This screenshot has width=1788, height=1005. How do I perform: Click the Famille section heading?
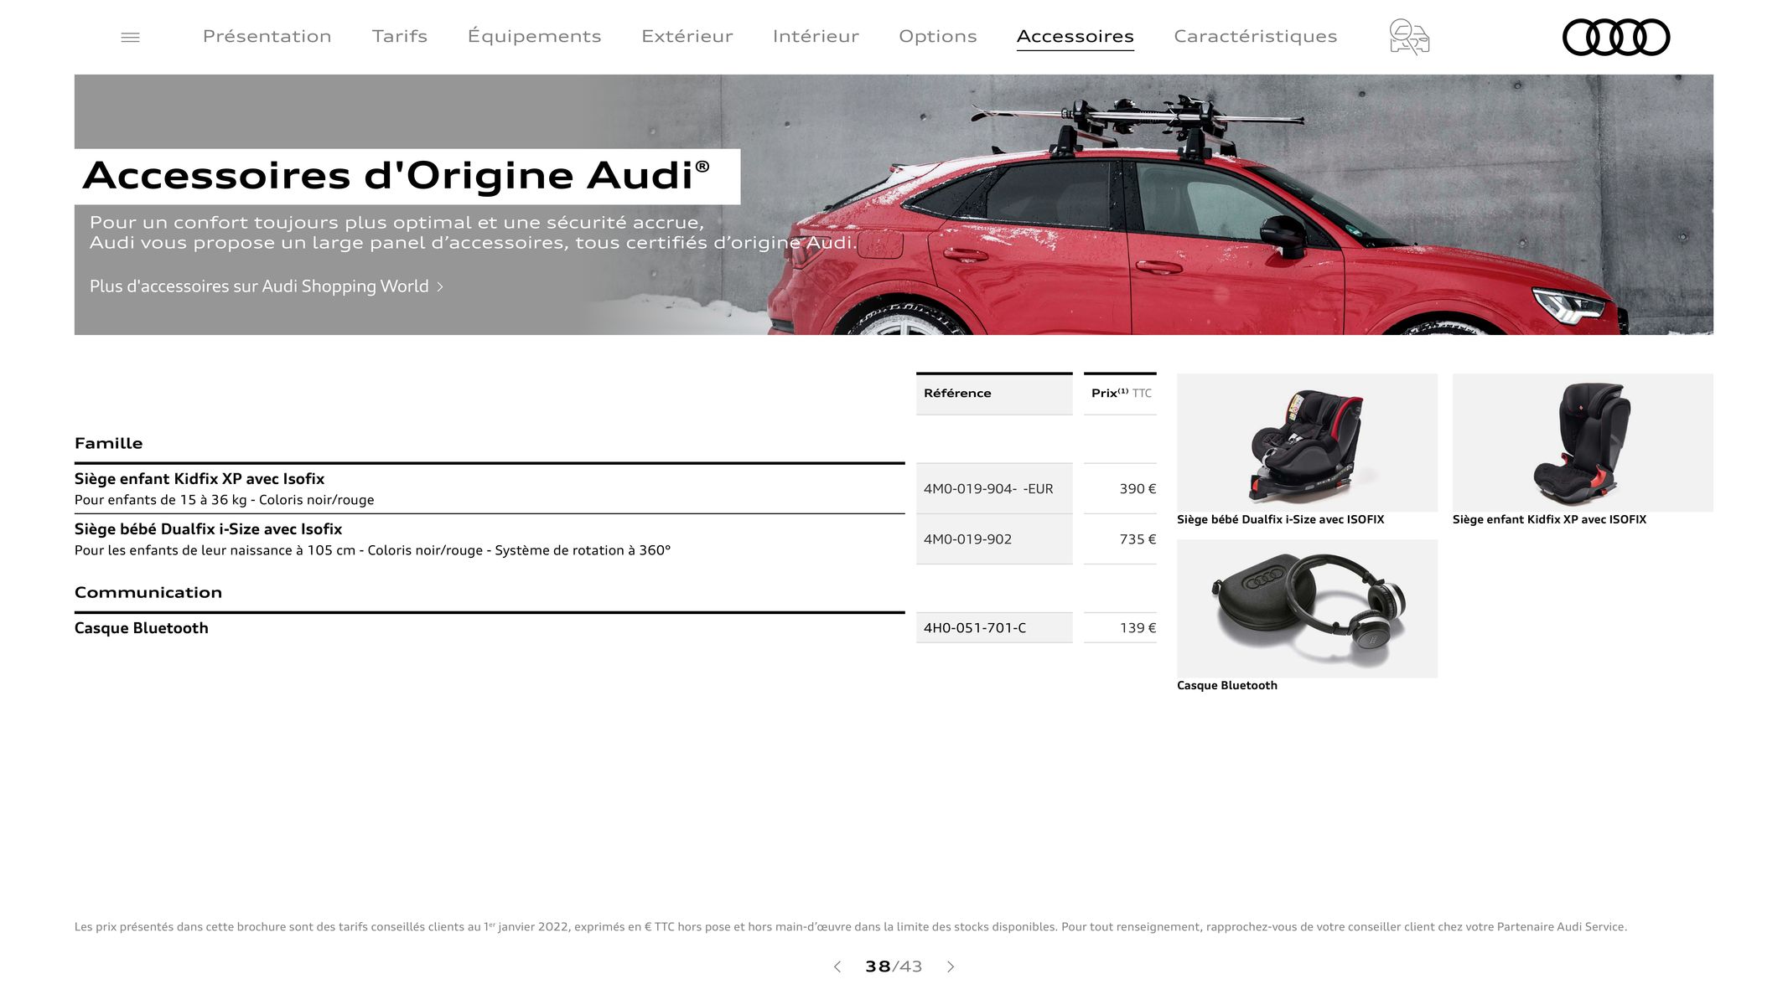point(109,443)
